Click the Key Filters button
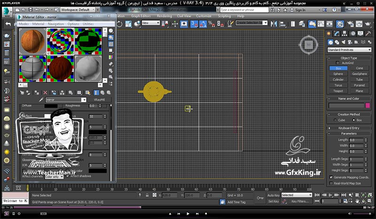376x219 pixels. 300,201
